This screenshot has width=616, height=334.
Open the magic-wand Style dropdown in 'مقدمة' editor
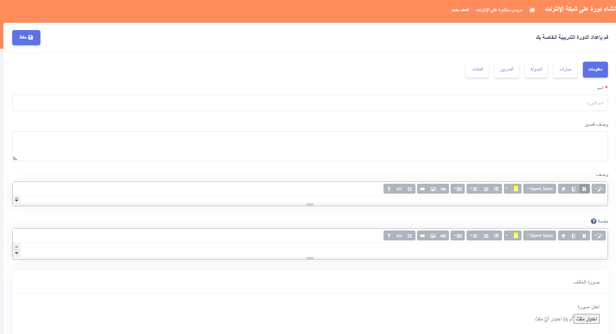click(x=598, y=236)
